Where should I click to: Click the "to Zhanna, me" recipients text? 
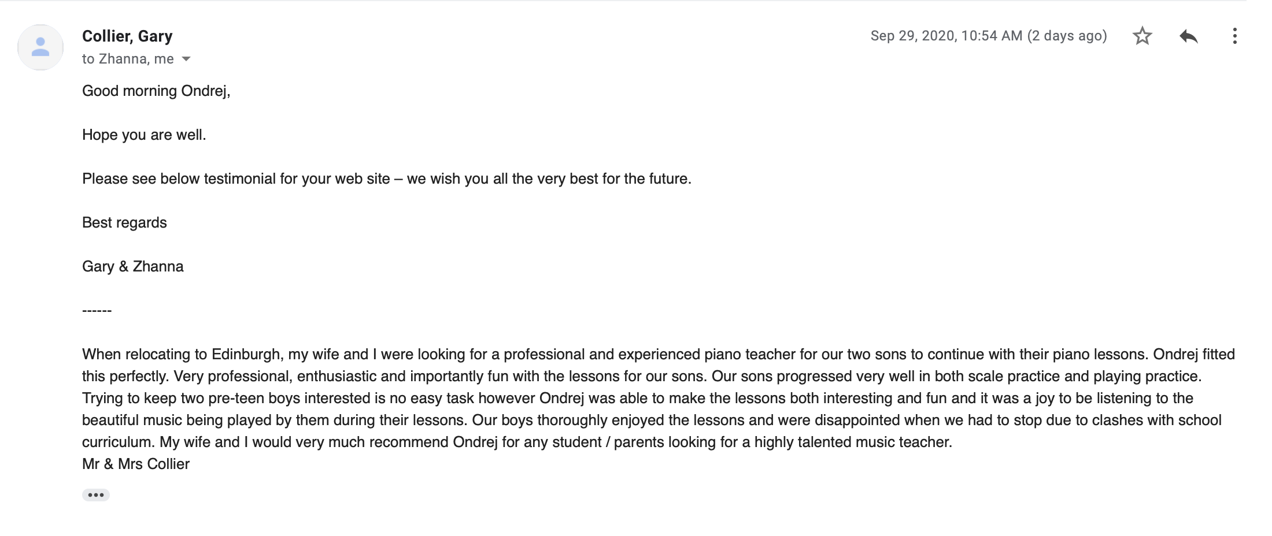(128, 59)
